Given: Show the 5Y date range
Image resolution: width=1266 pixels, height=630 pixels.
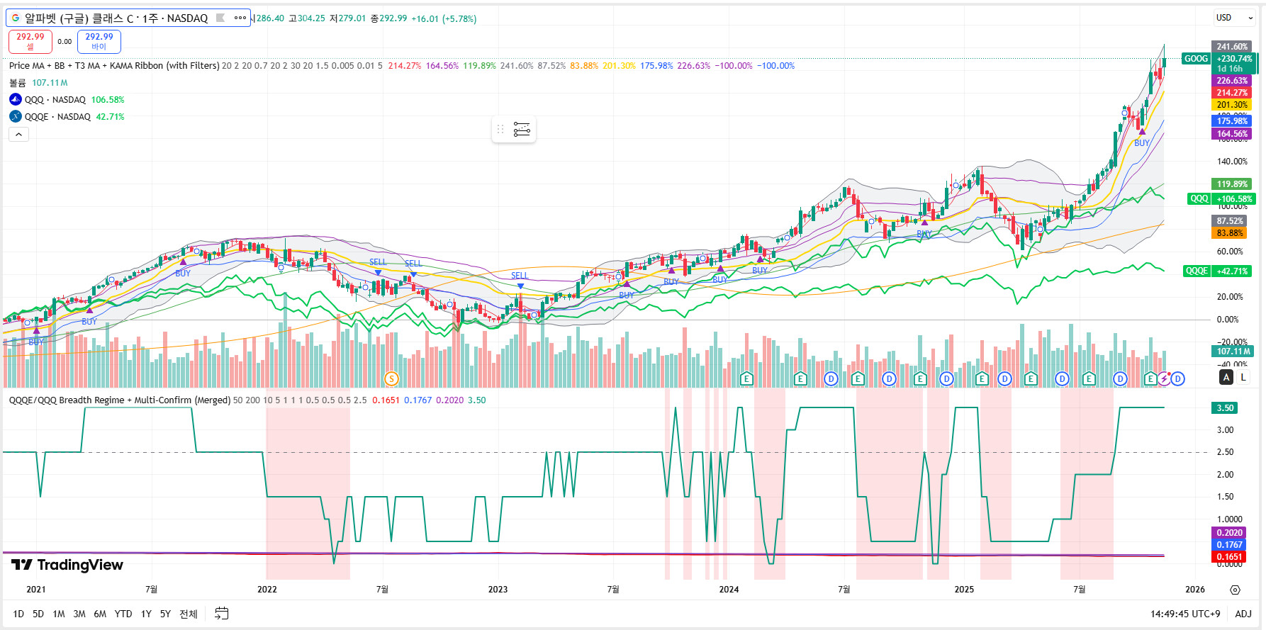Looking at the screenshot, I should (x=165, y=614).
